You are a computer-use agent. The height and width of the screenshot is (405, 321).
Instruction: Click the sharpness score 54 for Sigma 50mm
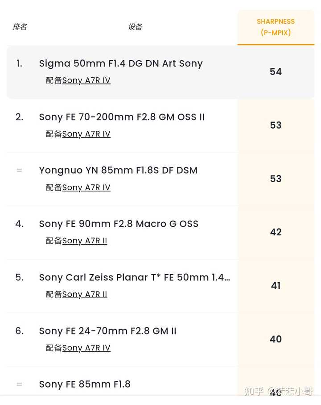276,71
